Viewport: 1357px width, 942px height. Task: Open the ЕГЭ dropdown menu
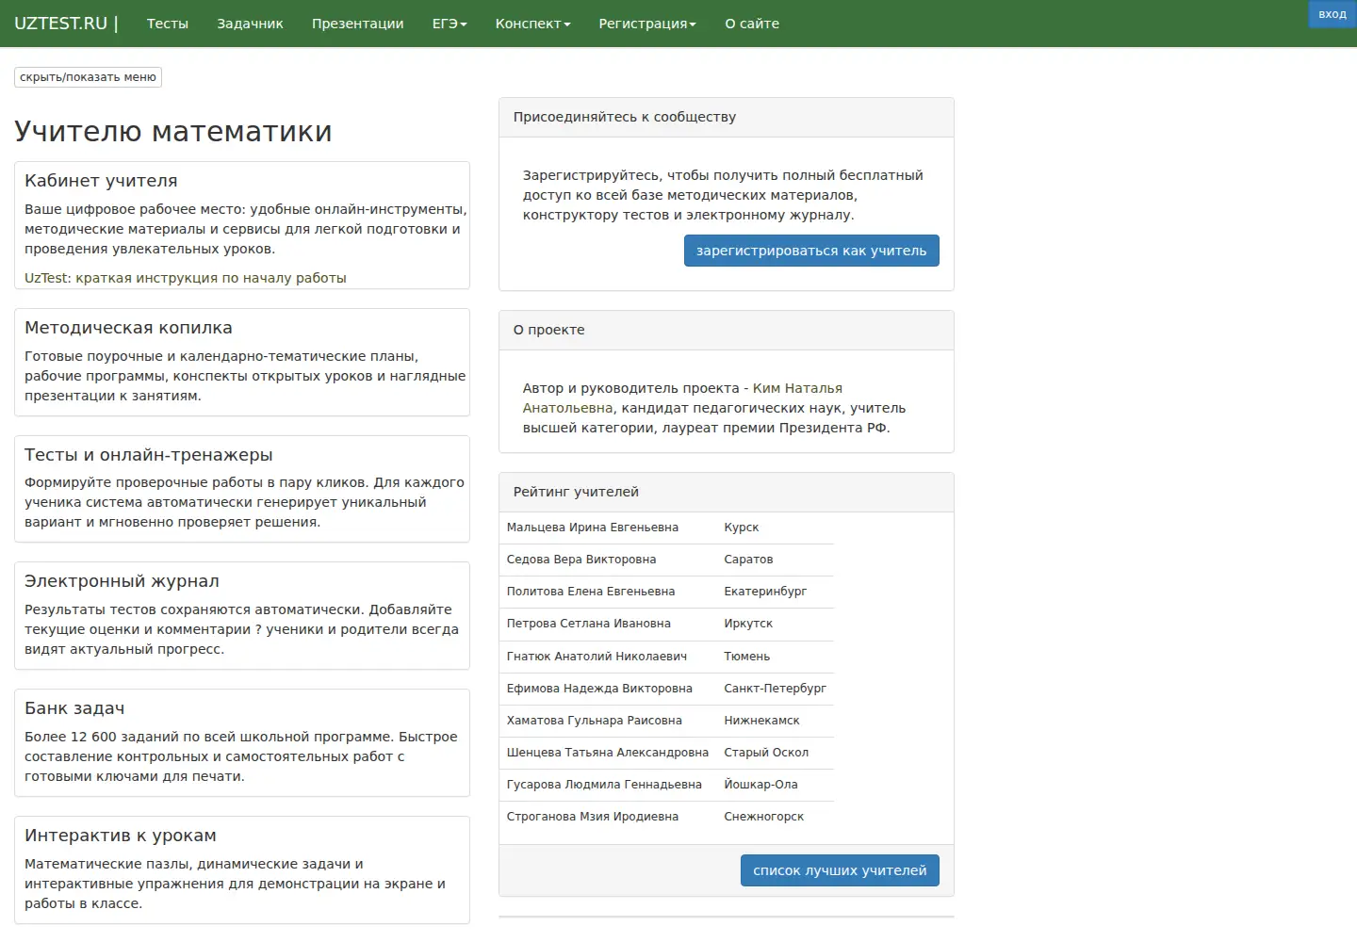[x=450, y=24]
